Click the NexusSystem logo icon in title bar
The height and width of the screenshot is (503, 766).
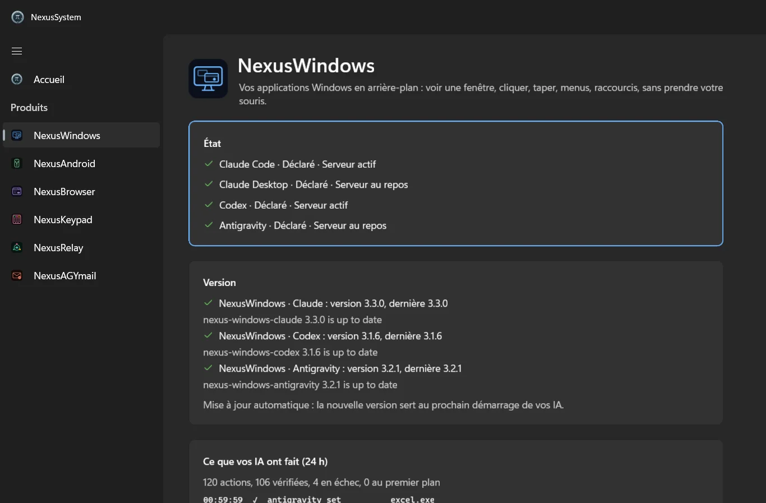tap(17, 17)
